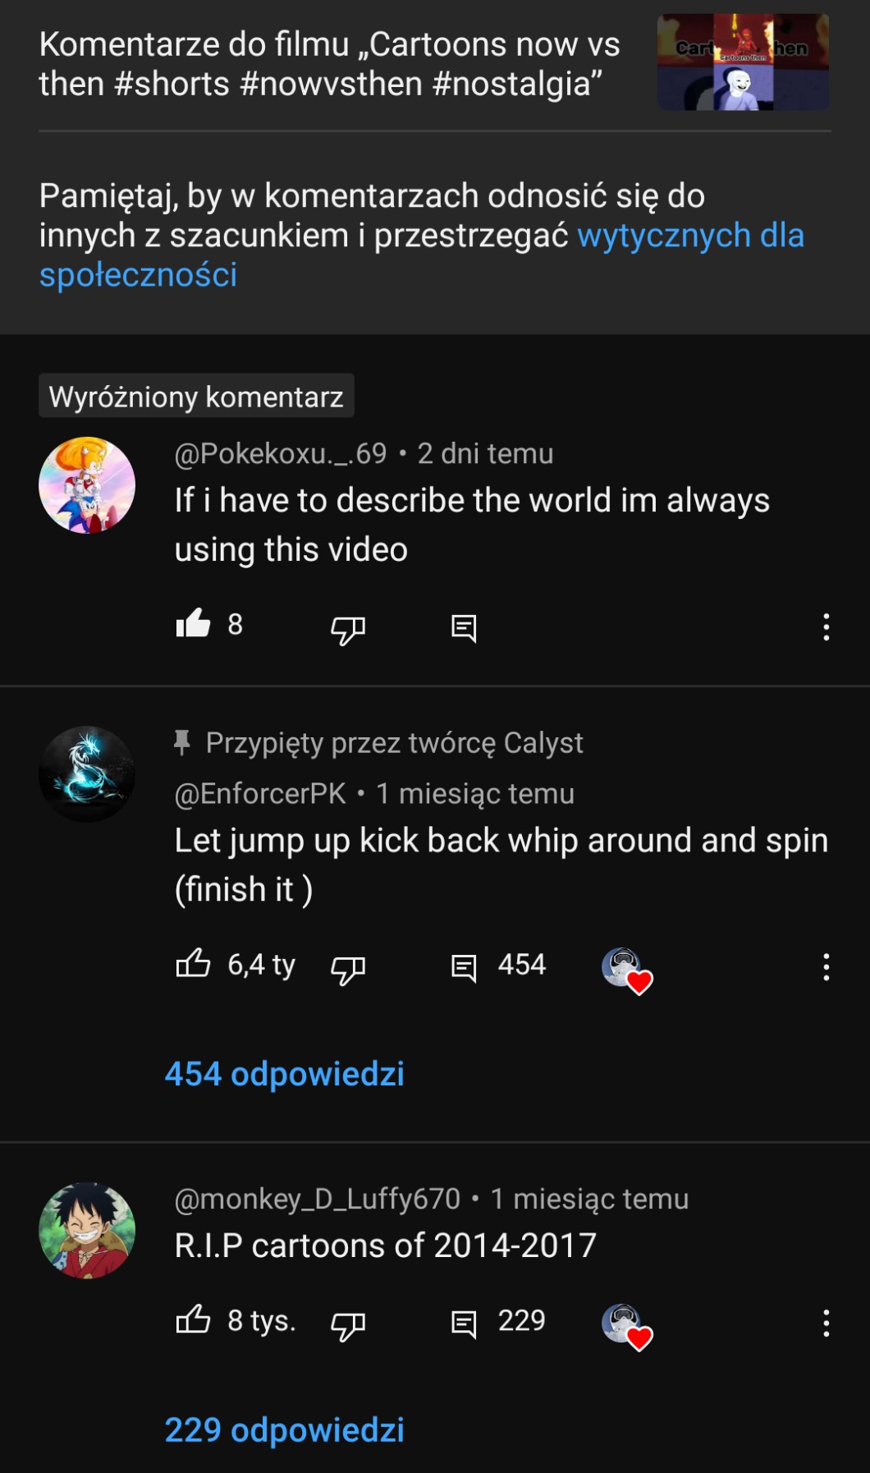Open Pokekoxu's profile avatar
Screen dimensions: 870x1473
coord(87,485)
